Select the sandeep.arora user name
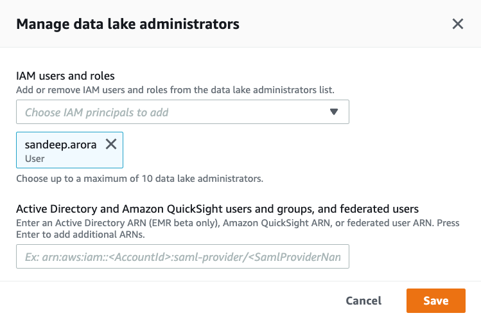This screenshot has height=320, width=481. [x=60, y=145]
